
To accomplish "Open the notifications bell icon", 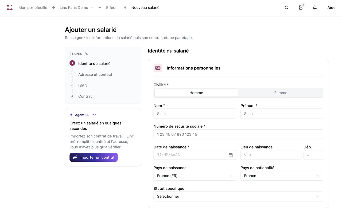I will pos(315,7).
